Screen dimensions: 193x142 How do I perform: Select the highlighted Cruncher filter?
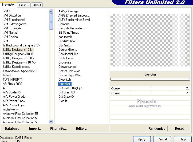click(x=65, y=84)
